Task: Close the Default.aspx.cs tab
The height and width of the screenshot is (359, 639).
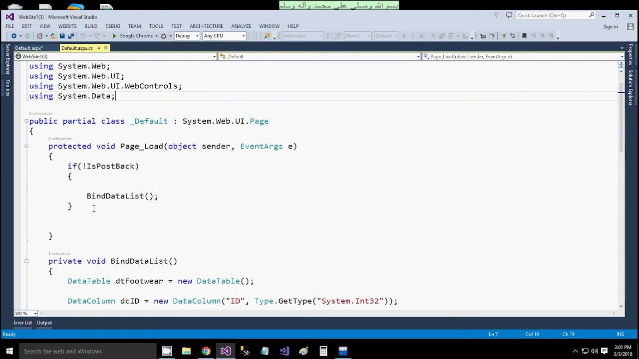Action: tap(106, 48)
